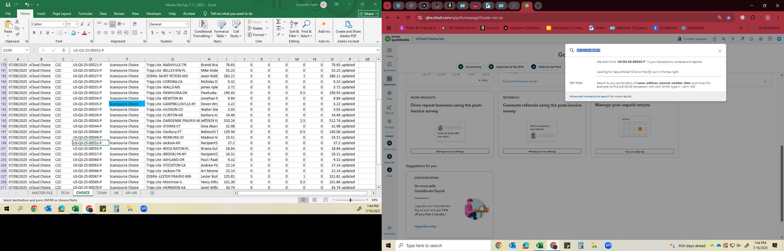Open the Fill Color picker dropdown

pyautogui.click(x=78, y=33)
